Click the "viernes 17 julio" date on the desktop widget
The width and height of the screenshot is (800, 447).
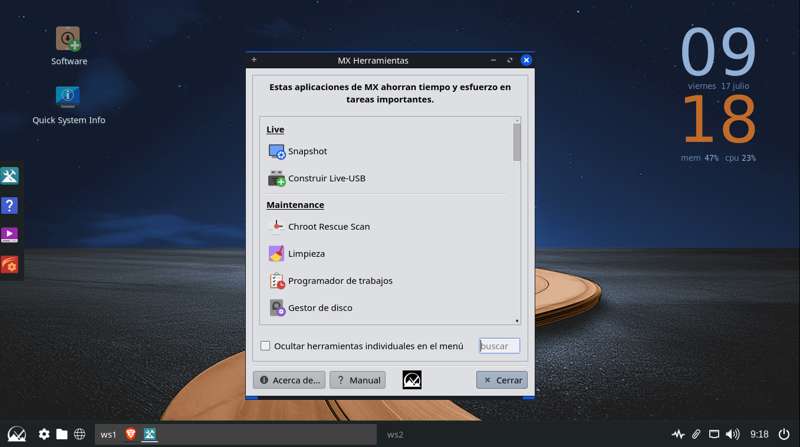(719, 86)
